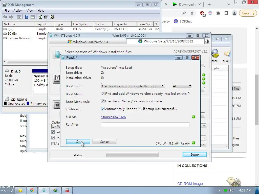The width and height of the screenshot is (259, 194).
Task: Toggle Automatically Reboot PC checkbox
Action: coord(103,109)
